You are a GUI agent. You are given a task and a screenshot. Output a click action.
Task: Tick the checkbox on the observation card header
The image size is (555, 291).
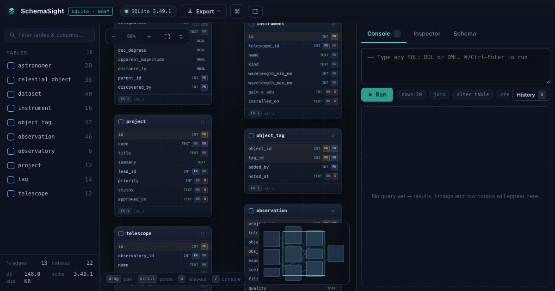251,211
